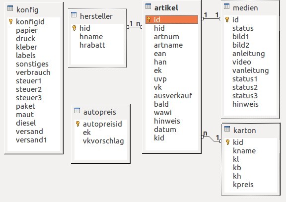286x202 pixels.
Task: Select the ausverkauf field in artikel
Action: 173,96
